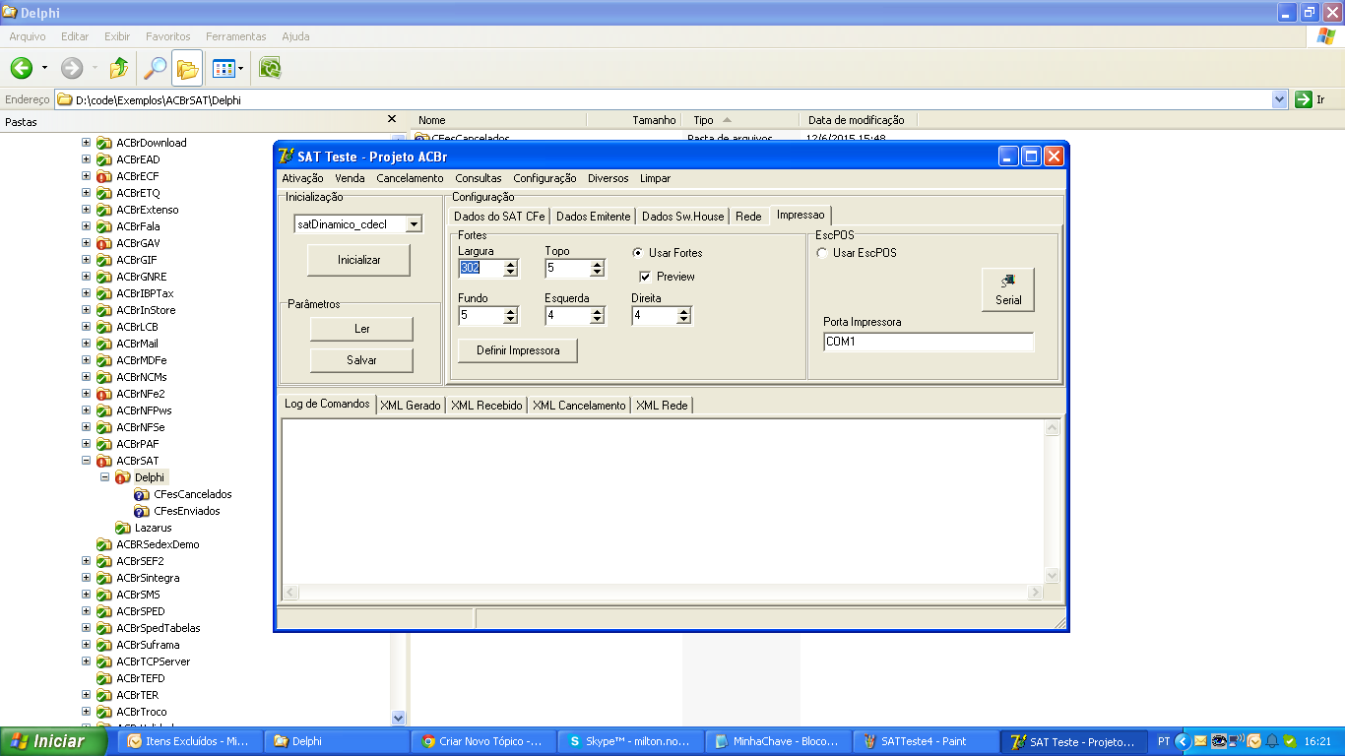Expand the ACBrSEF2 tree node
The width and height of the screenshot is (1345, 756).
(86, 561)
